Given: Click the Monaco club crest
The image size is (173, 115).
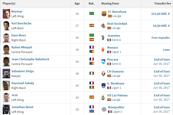Looking at the screenshot, I should coord(103,50).
